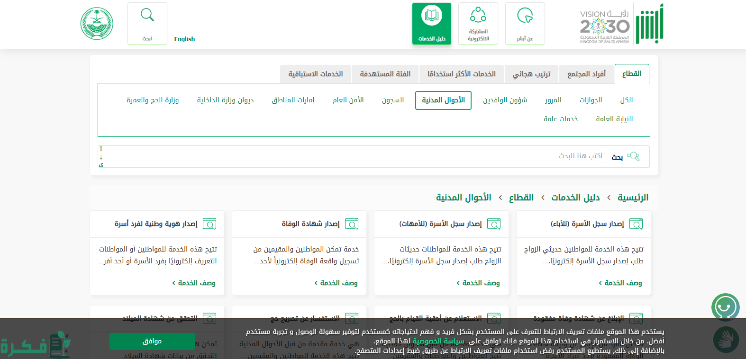This screenshot has width=746, height=359.
Task: Select the ترتيب هجائي tab
Action: 531,74
